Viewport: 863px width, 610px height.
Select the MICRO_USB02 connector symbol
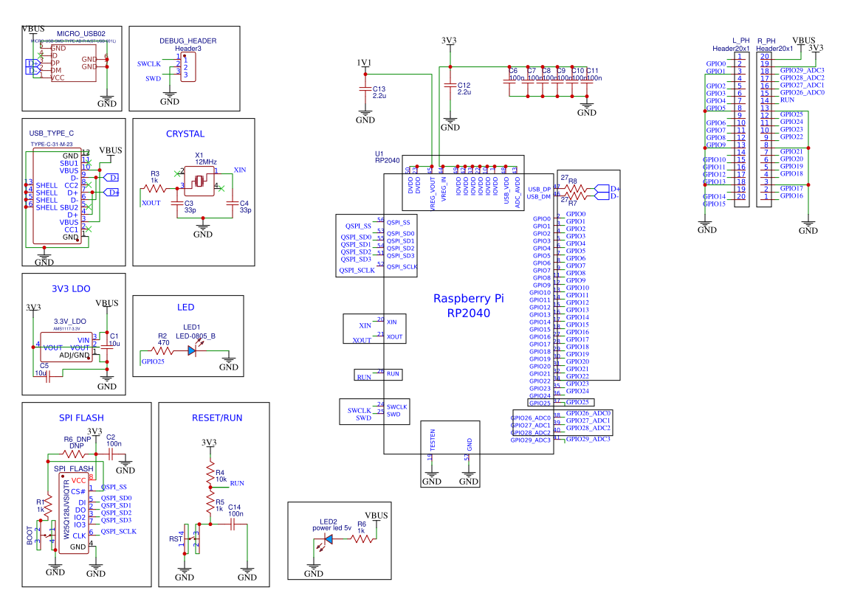[x=72, y=63]
